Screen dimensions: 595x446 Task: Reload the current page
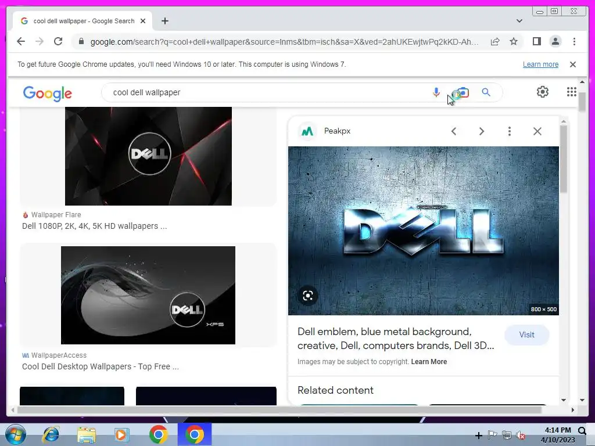point(58,41)
